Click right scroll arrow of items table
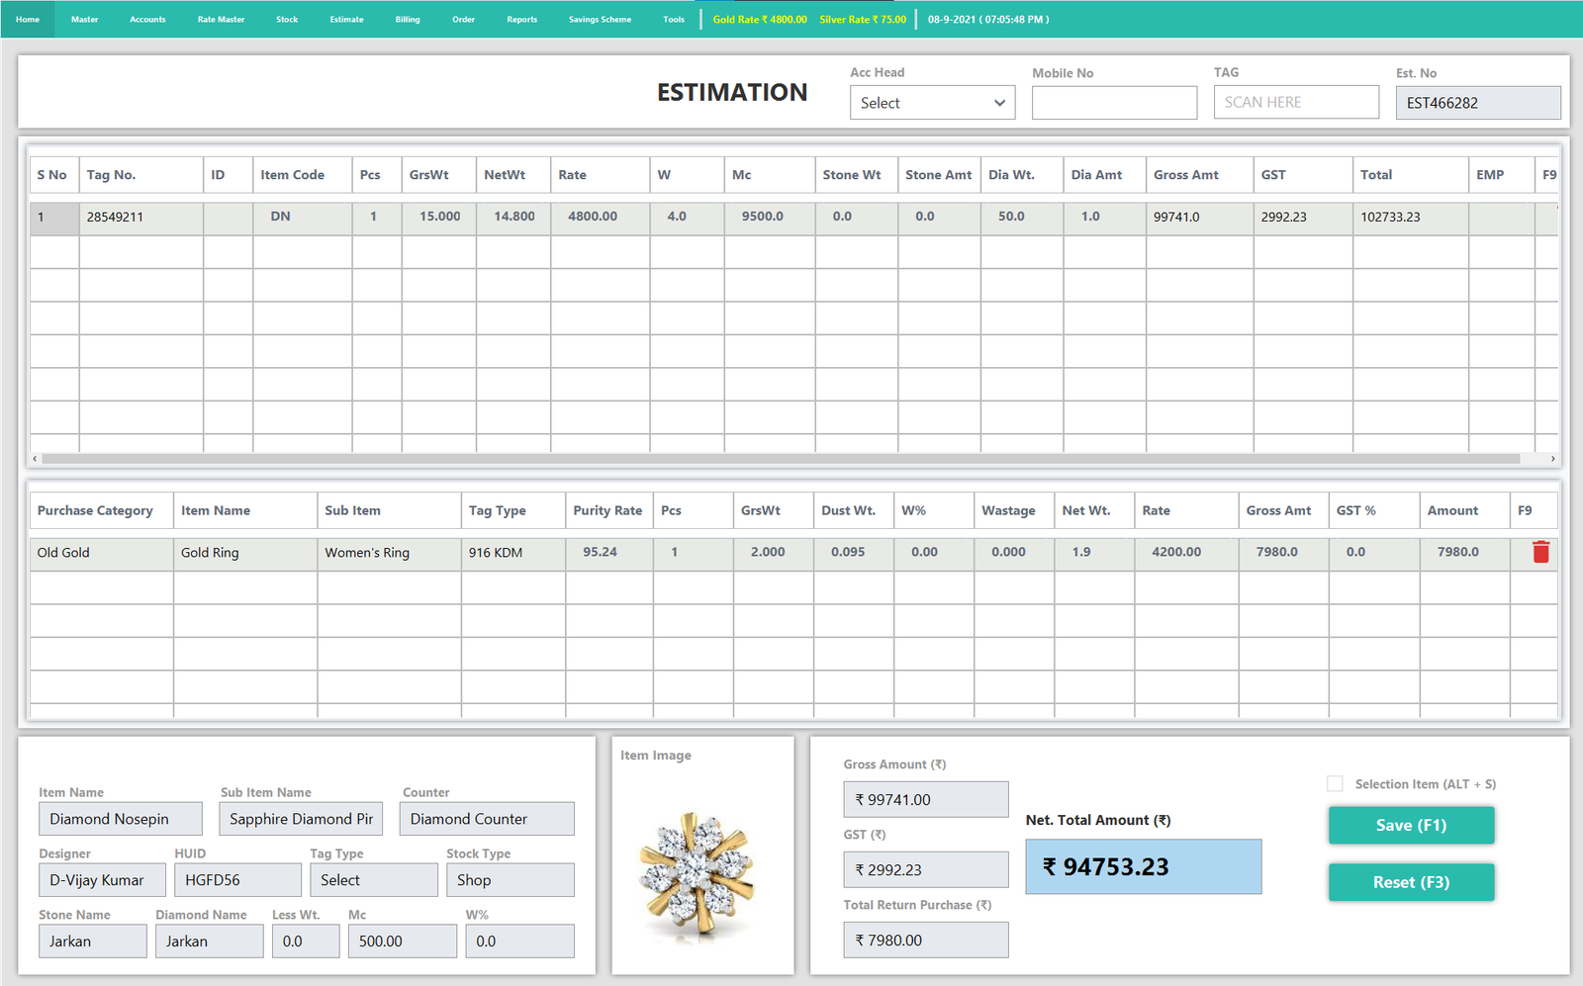The width and height of the screenshot is (1583, 986). tap(1552, 459)
